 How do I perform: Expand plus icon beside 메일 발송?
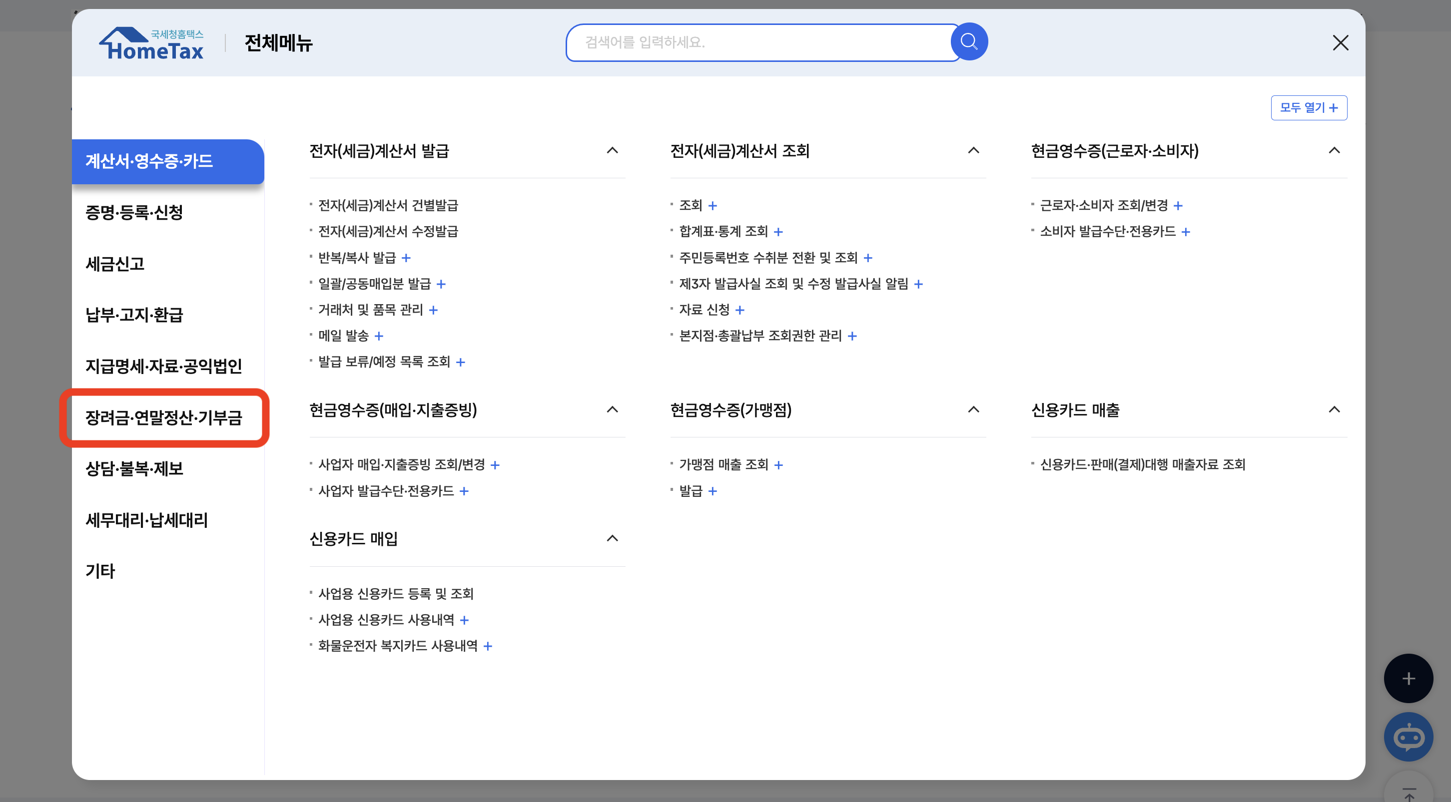(x=379, y=336)
